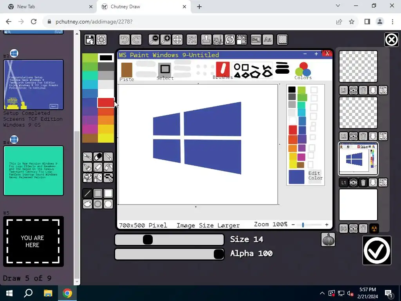Toggle visibility of layer L3
This screenshot has height=301, width=401.
[x=354, y=91]
